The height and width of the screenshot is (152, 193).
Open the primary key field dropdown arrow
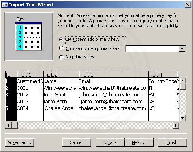(x=182, y=49)
